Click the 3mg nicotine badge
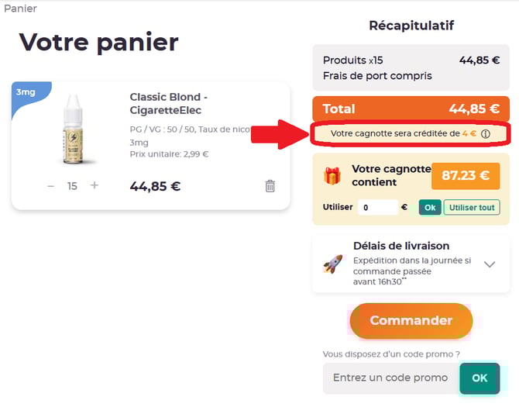519x407 pixels. 26,91
